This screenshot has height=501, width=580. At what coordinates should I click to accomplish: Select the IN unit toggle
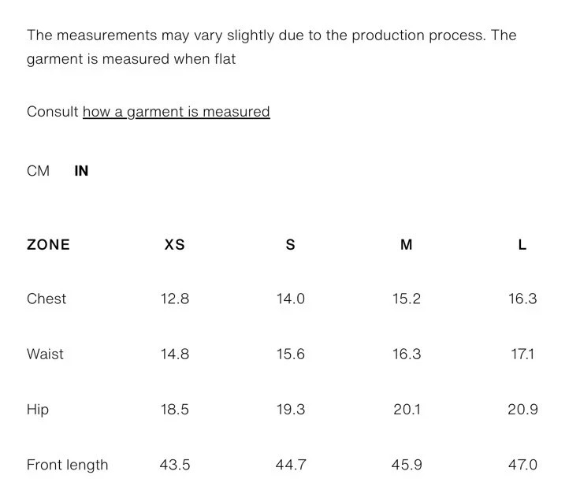coord(81,171)
